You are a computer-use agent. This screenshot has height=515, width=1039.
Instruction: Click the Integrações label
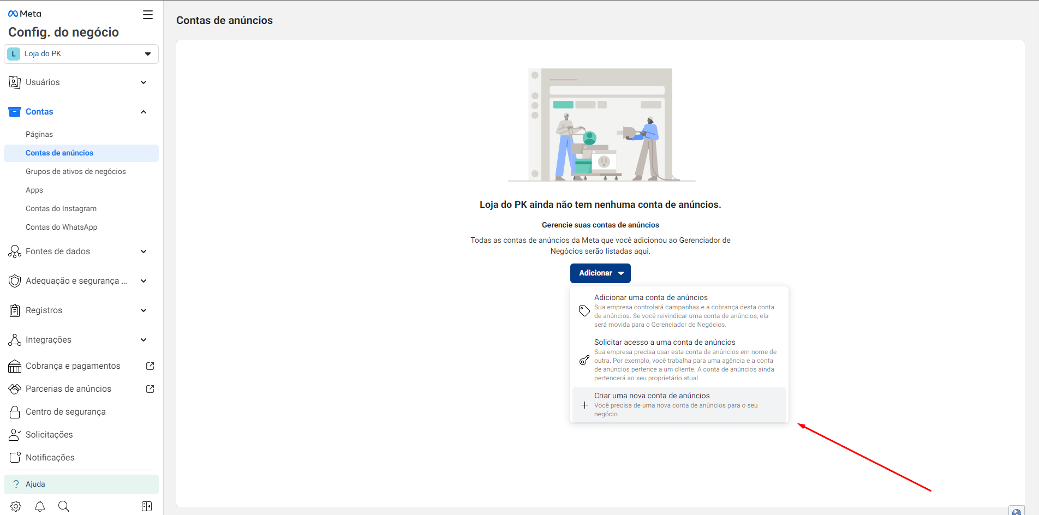click(49, 340)
